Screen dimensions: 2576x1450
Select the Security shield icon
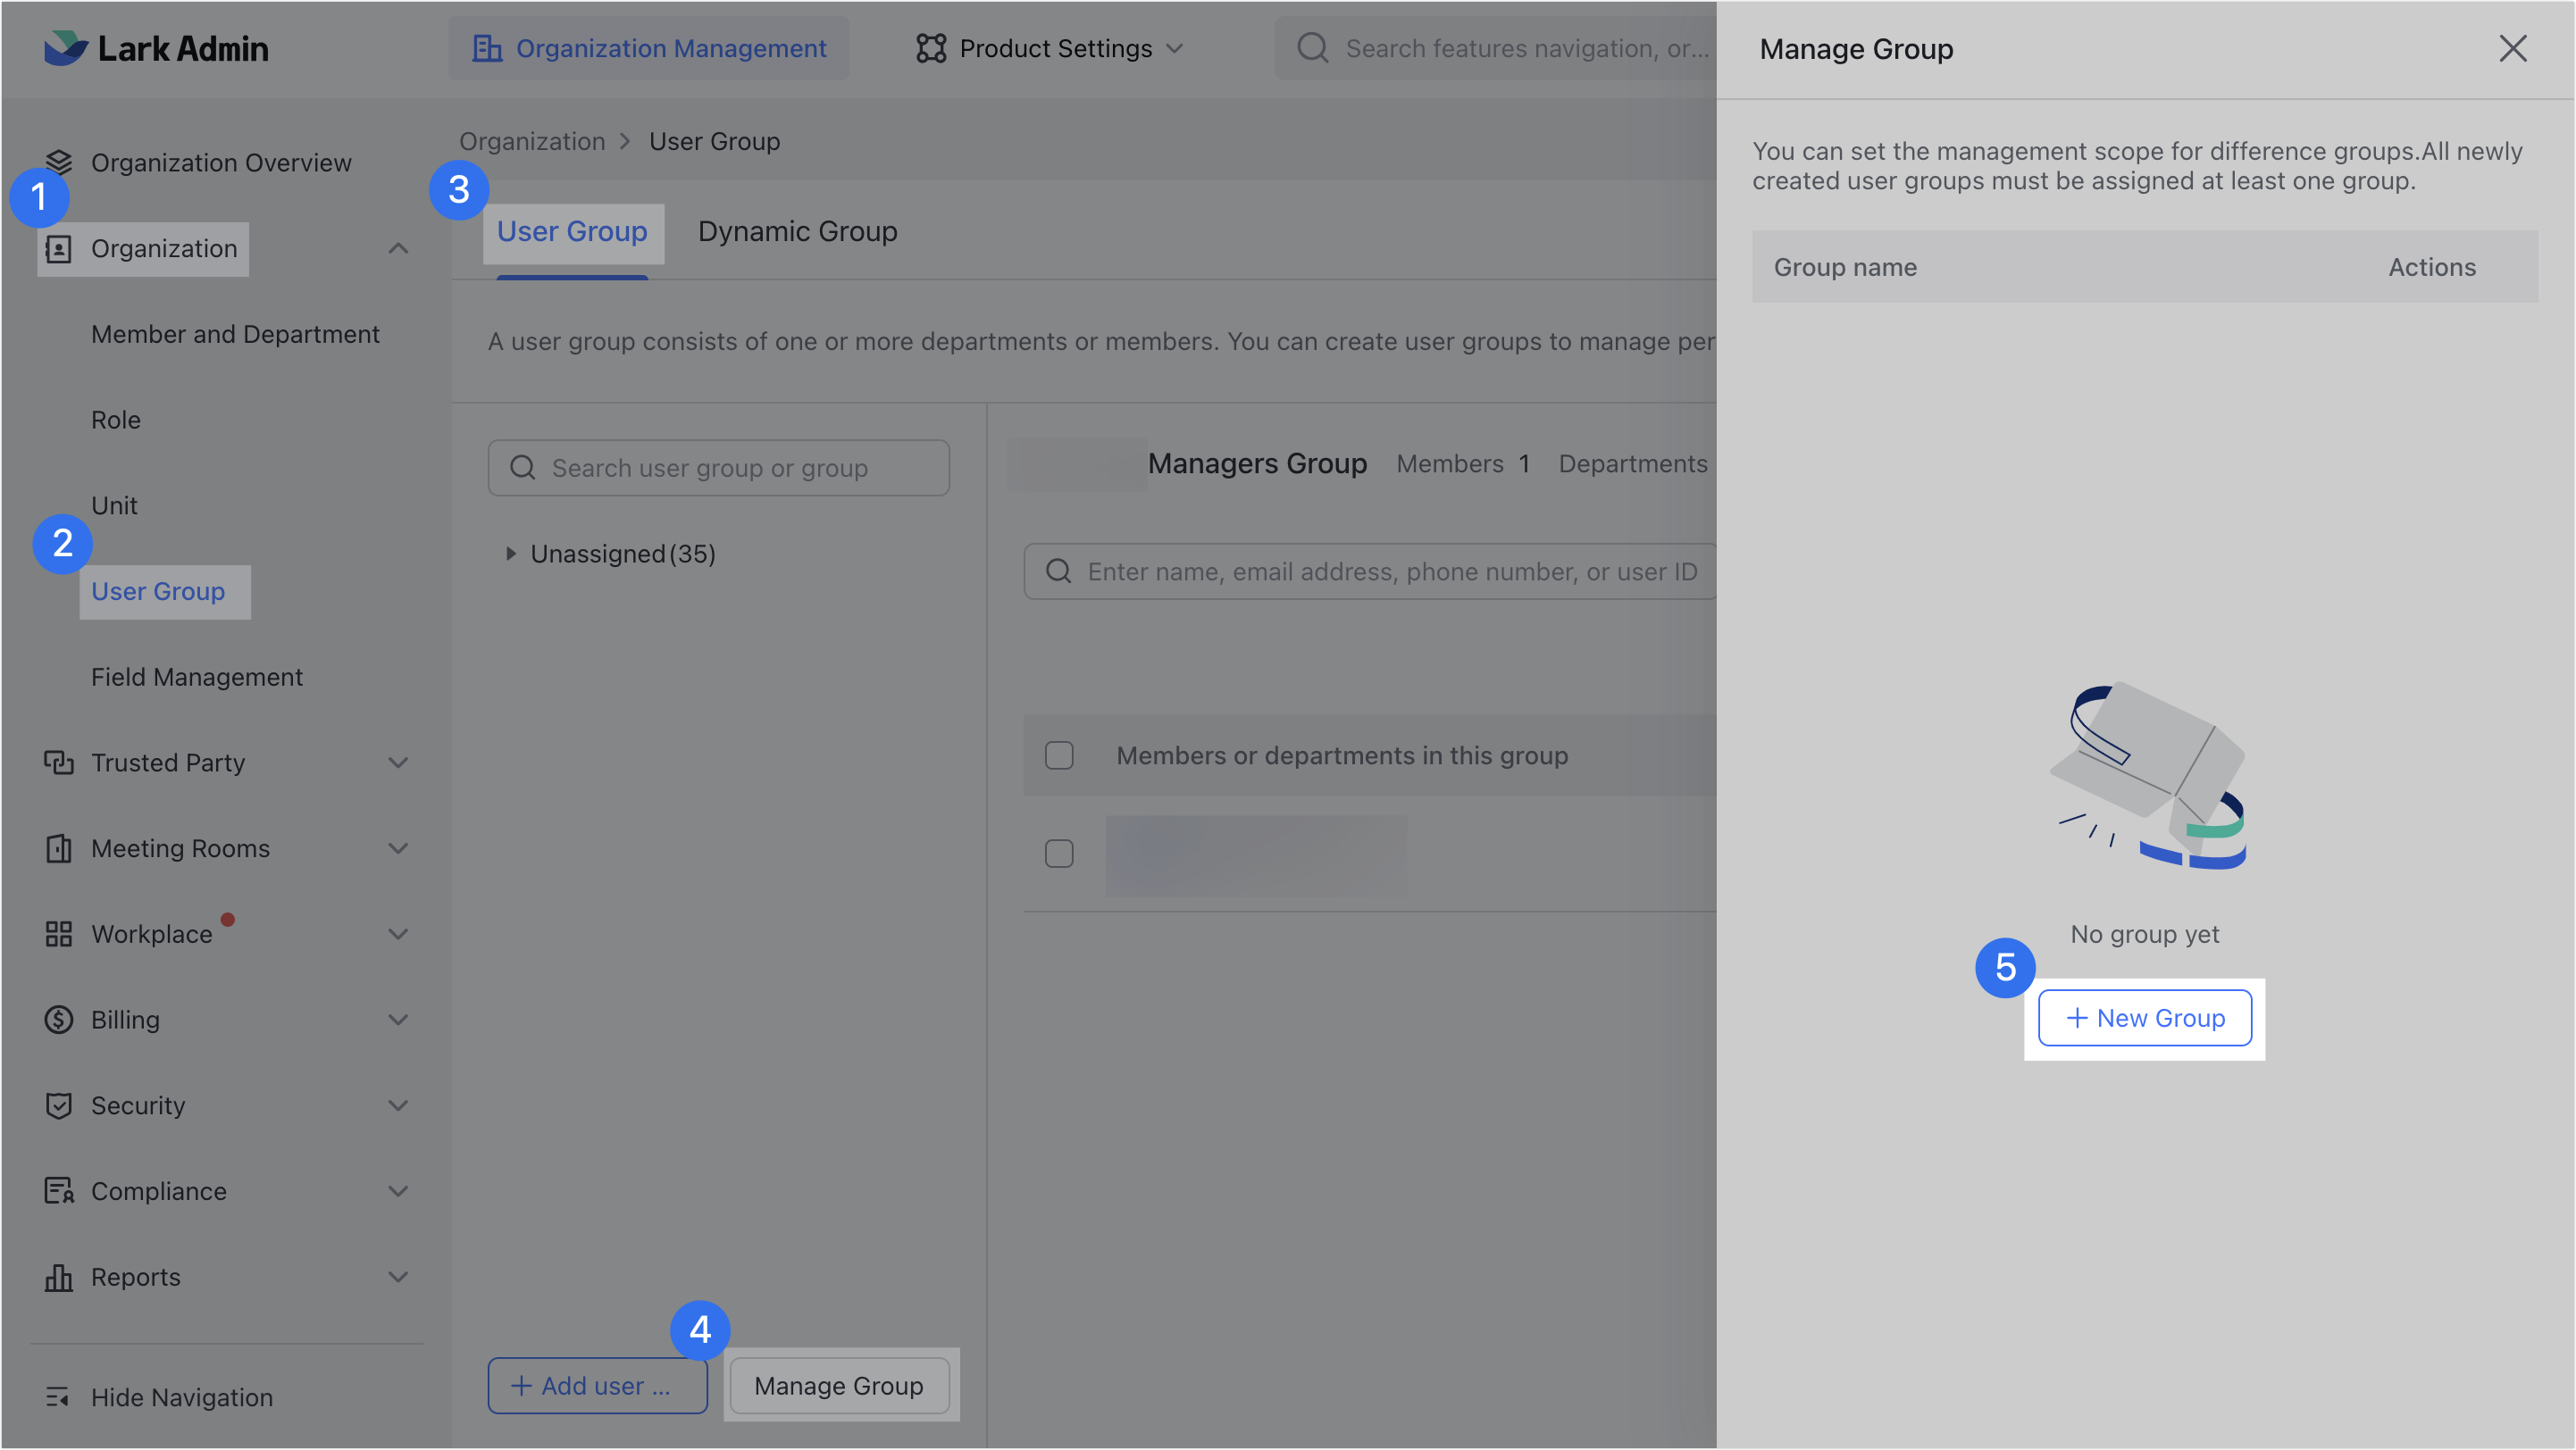(59, 1105)
